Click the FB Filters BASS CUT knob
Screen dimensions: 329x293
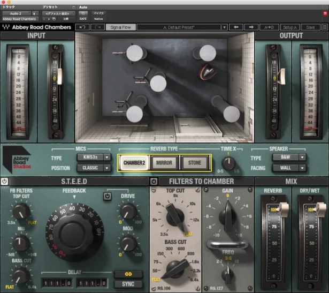pyautogui.click(x=20, y=275)
